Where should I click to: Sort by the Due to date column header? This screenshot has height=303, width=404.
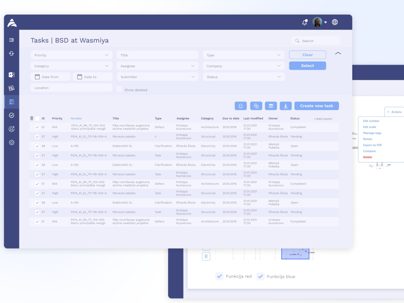coord(231,118)
